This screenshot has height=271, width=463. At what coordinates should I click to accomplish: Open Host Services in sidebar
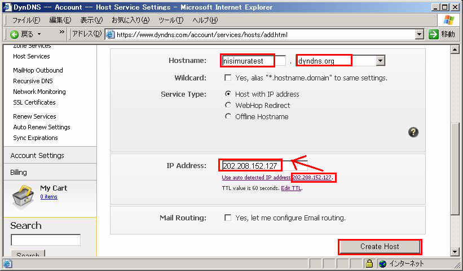tap(32, 56)
